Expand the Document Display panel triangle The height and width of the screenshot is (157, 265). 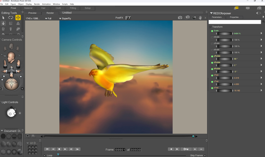pos(2,131)
